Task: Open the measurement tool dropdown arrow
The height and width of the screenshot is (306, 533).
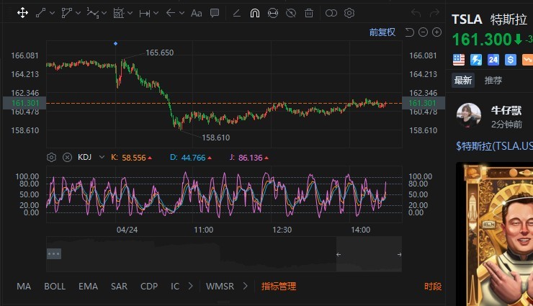Action: coord(156,13)
